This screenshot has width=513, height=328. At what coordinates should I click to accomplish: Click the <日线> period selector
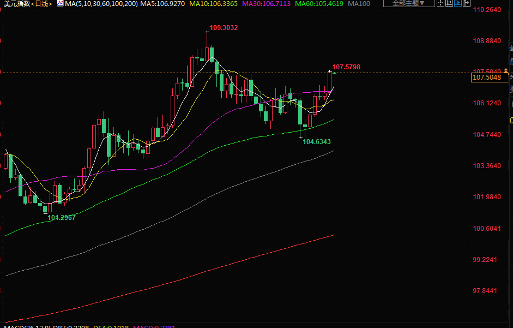[42, 4]
